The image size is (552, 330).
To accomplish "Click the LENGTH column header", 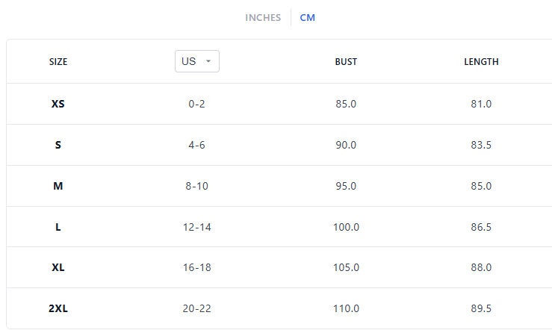I will [481, 62].
